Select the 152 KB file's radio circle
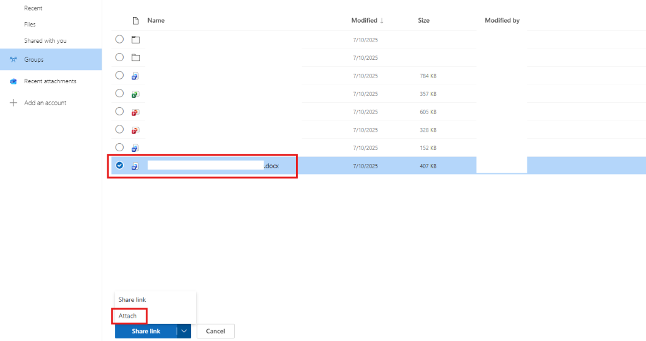This screenshot has width=646, height=341. 119,147
